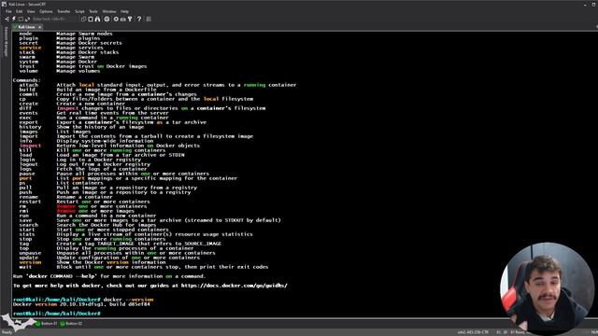Click the Connect in Tab icon

[x=21, y=19]
